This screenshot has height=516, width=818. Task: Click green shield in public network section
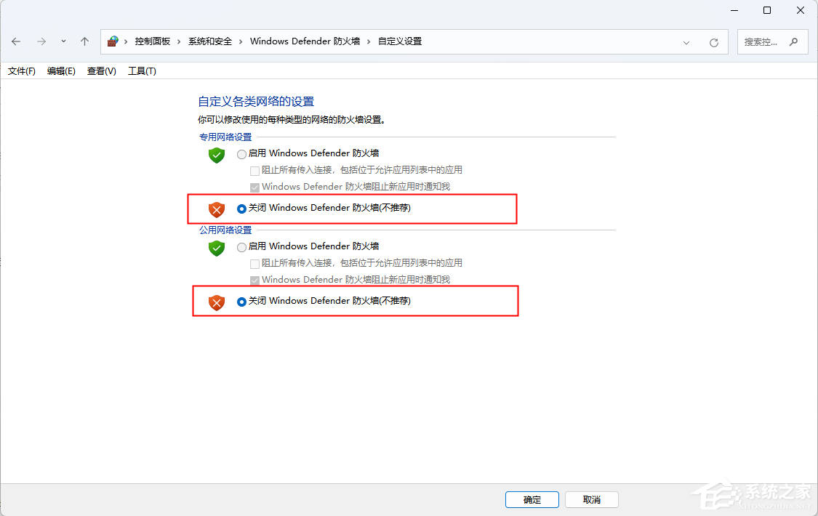click(217, 248)
